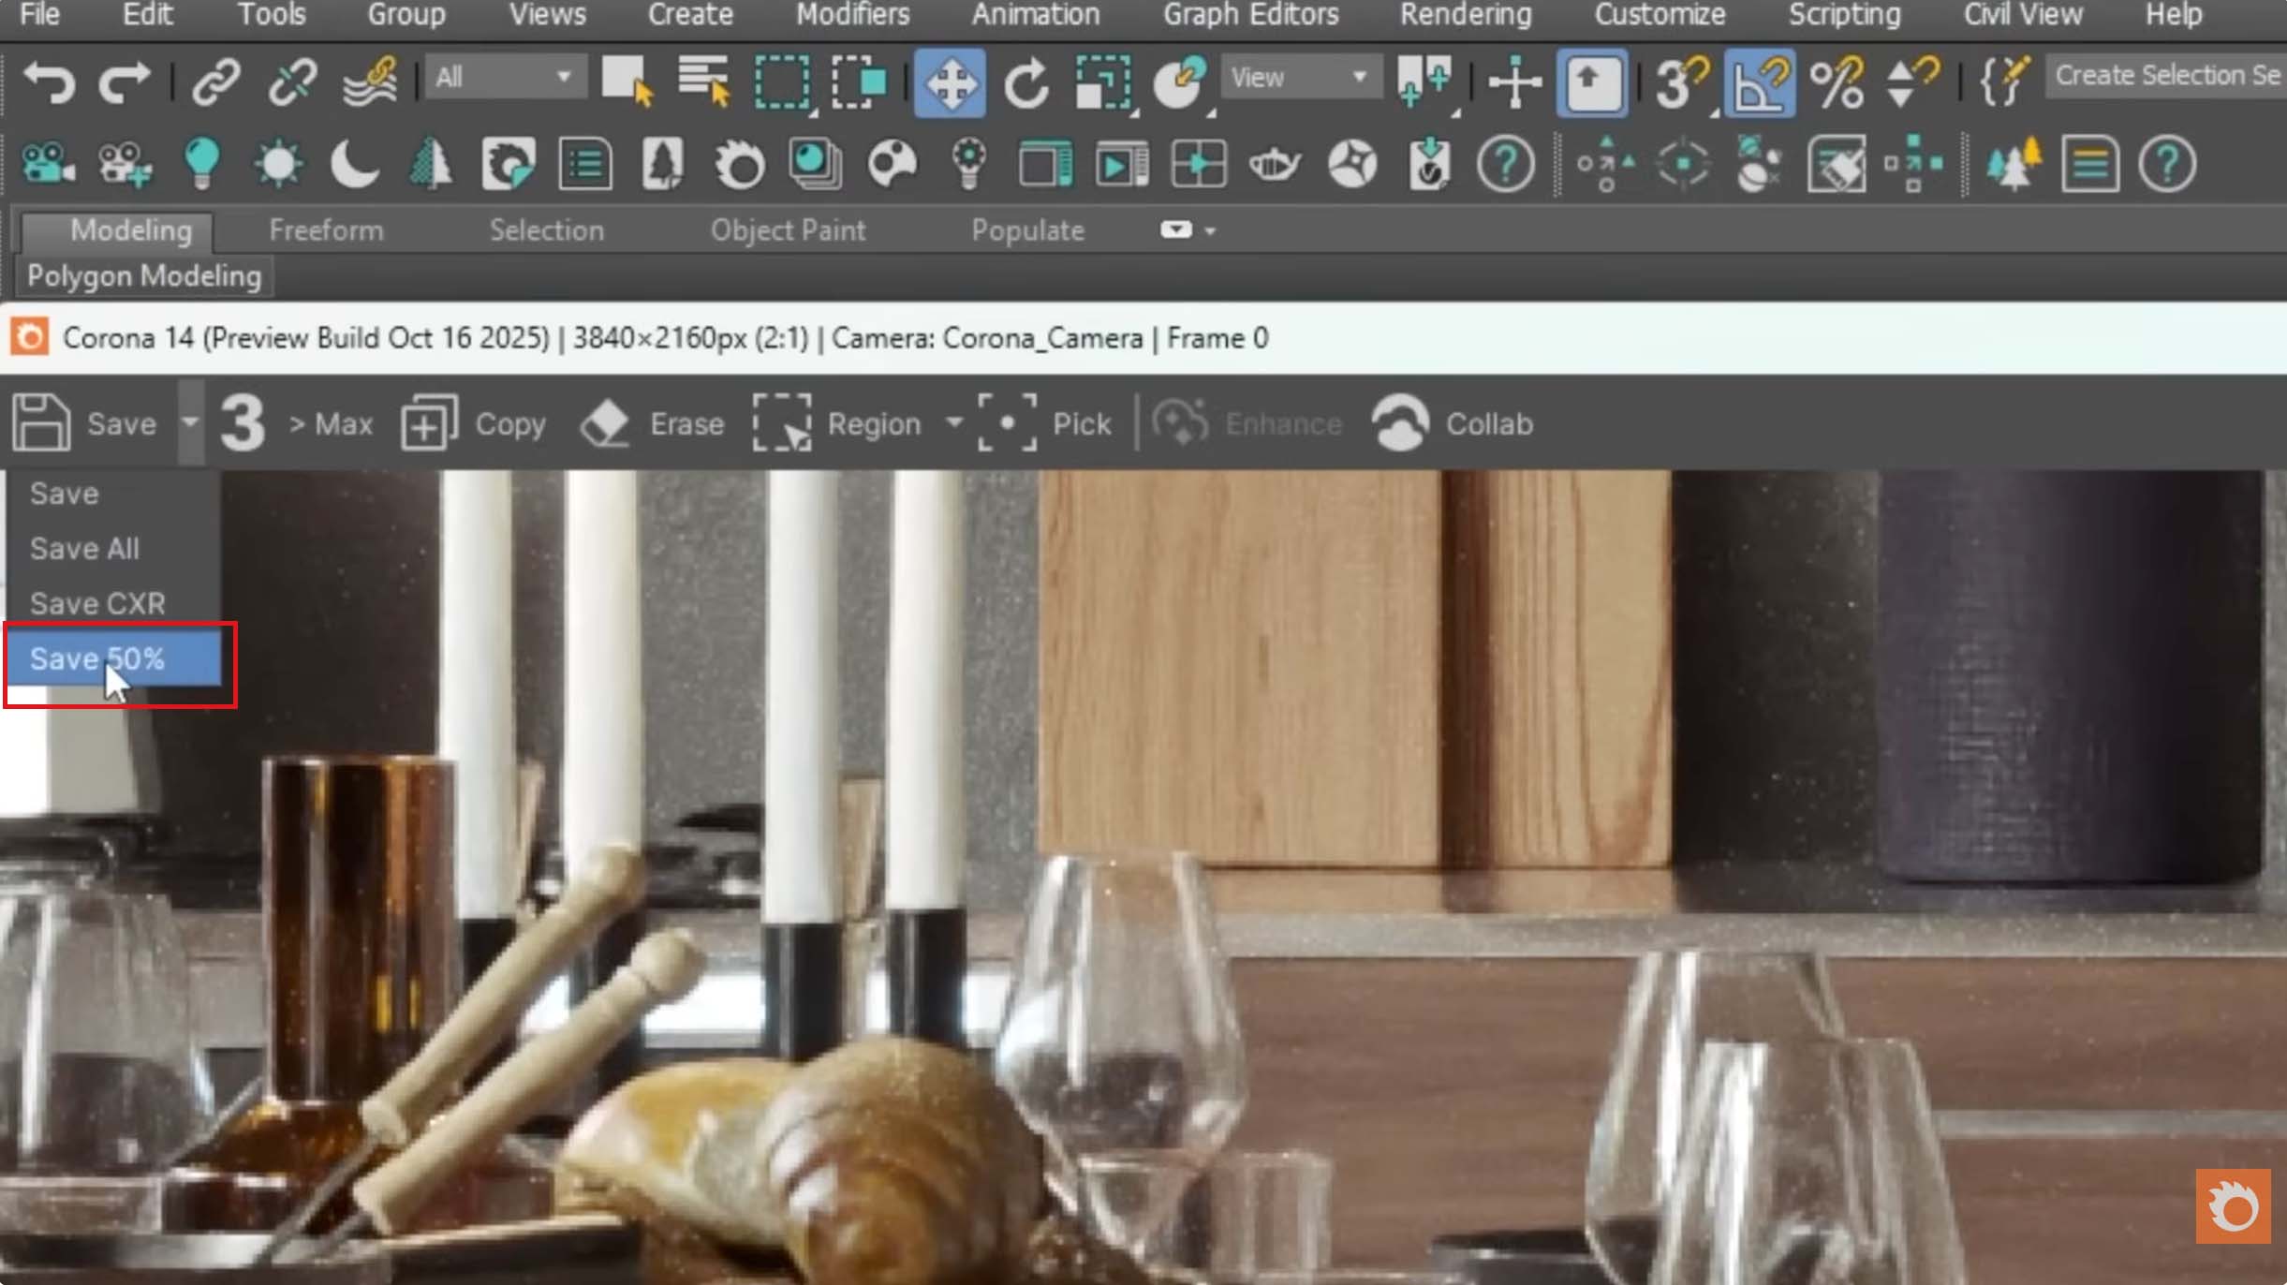Click the Copy button in frame buffer
The image size is (2287, 1285).
coord(474,423)
